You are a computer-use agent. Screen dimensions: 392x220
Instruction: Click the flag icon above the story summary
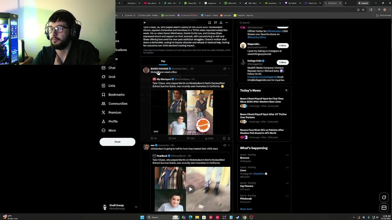tap(215, 23)
